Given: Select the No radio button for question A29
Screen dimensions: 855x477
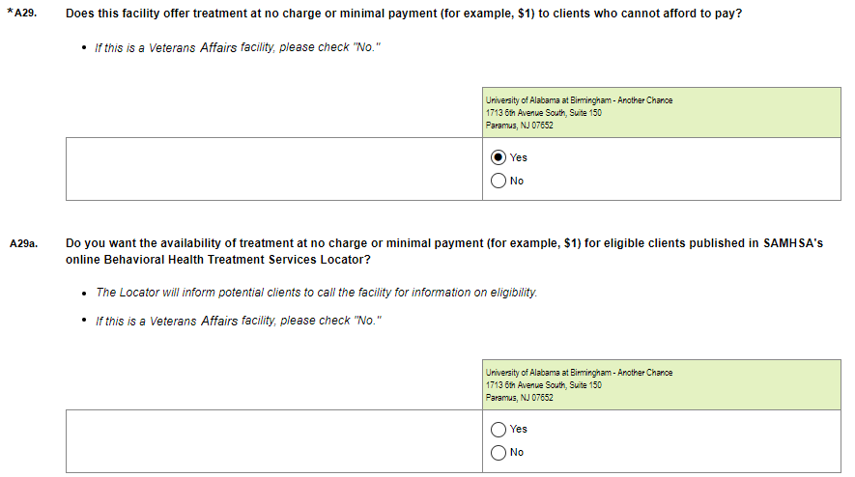Looking at the screenshot, I should tap(499, 181).
